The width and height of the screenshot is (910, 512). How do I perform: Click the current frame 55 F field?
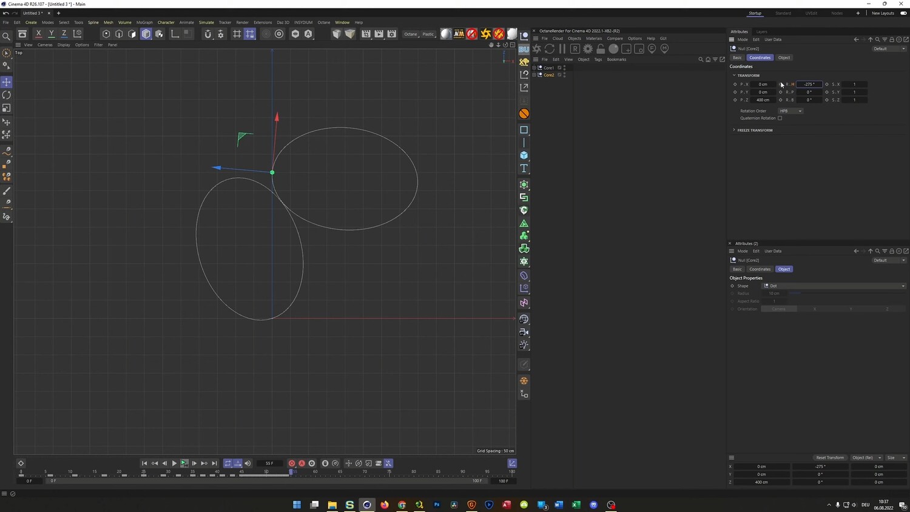269,463
